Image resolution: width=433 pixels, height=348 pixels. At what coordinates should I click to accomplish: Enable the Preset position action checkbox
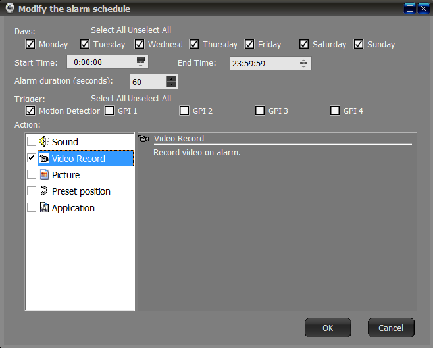point(32,191)
